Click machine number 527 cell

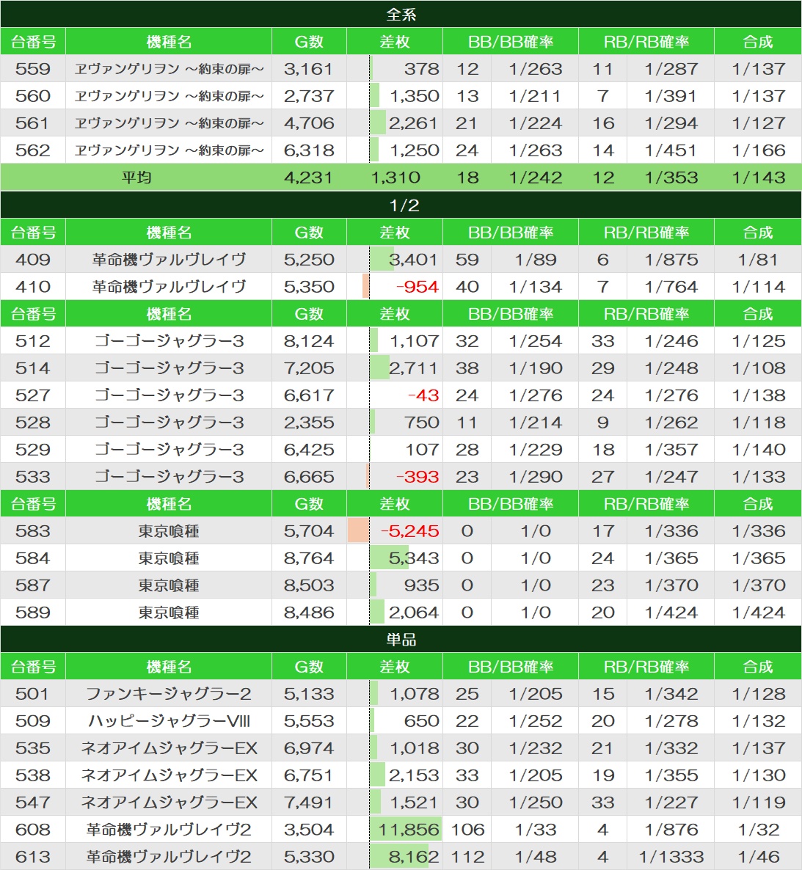point(33,395)
